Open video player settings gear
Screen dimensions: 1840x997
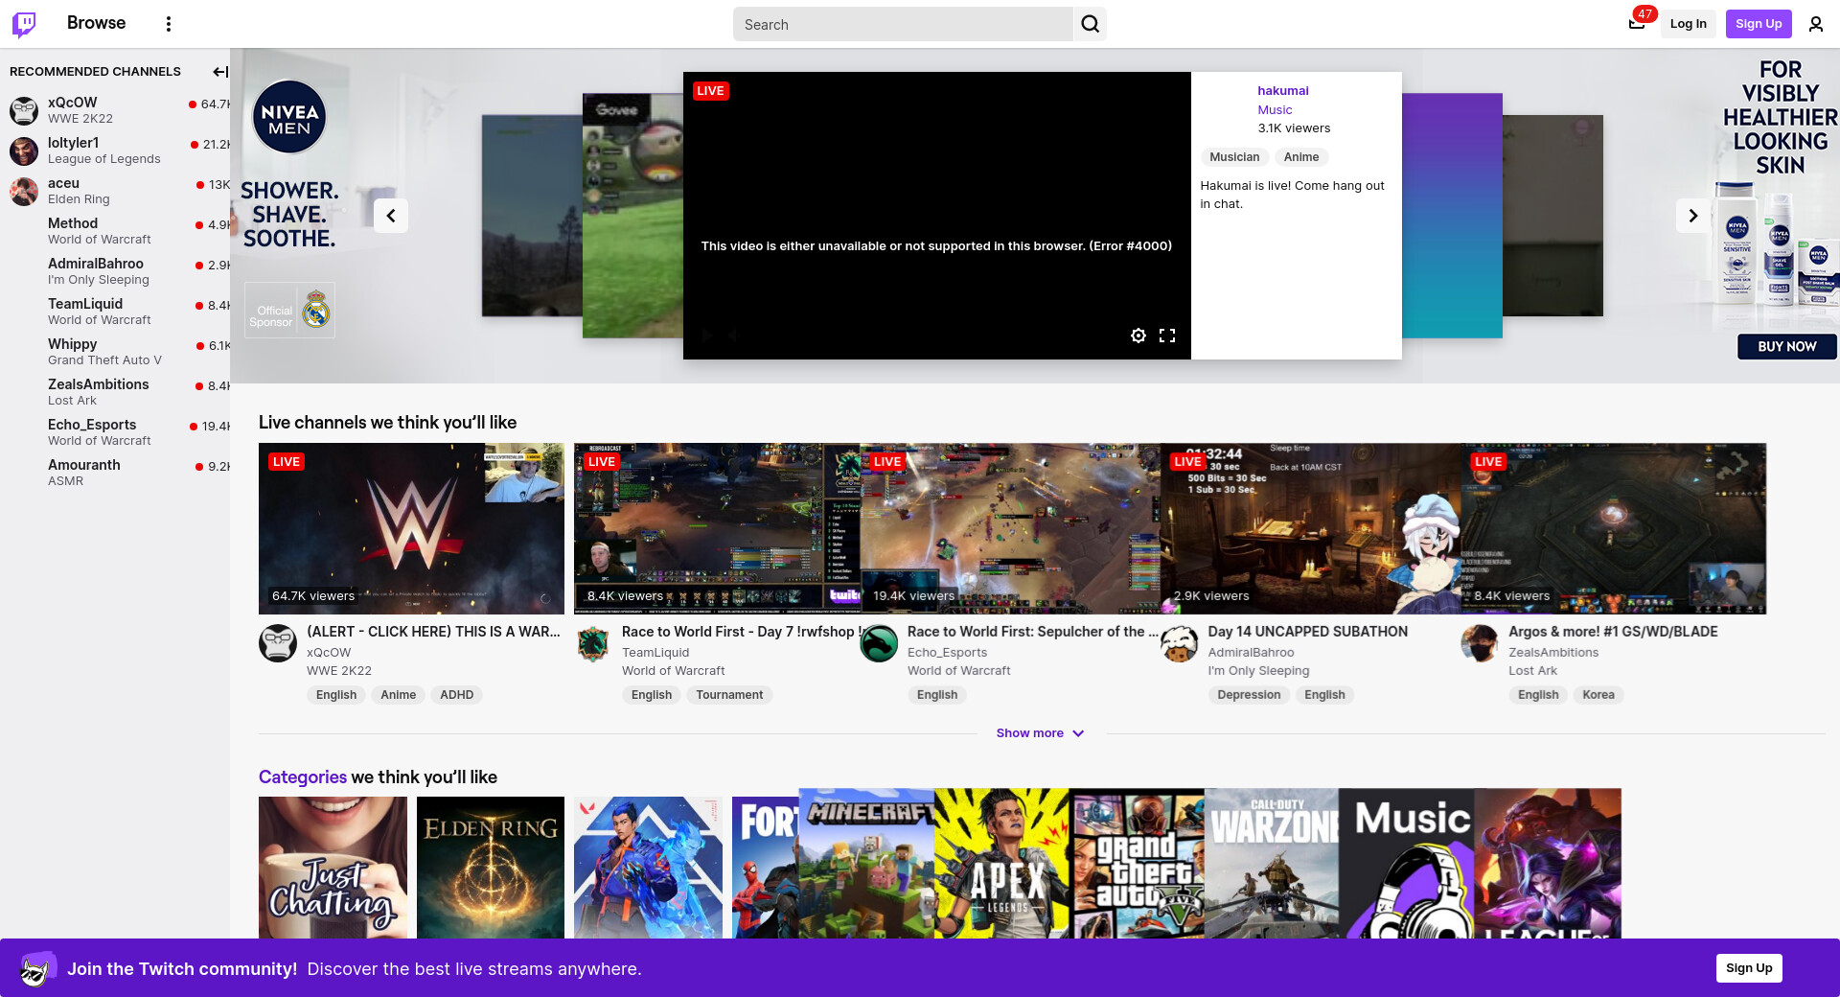1138,336
